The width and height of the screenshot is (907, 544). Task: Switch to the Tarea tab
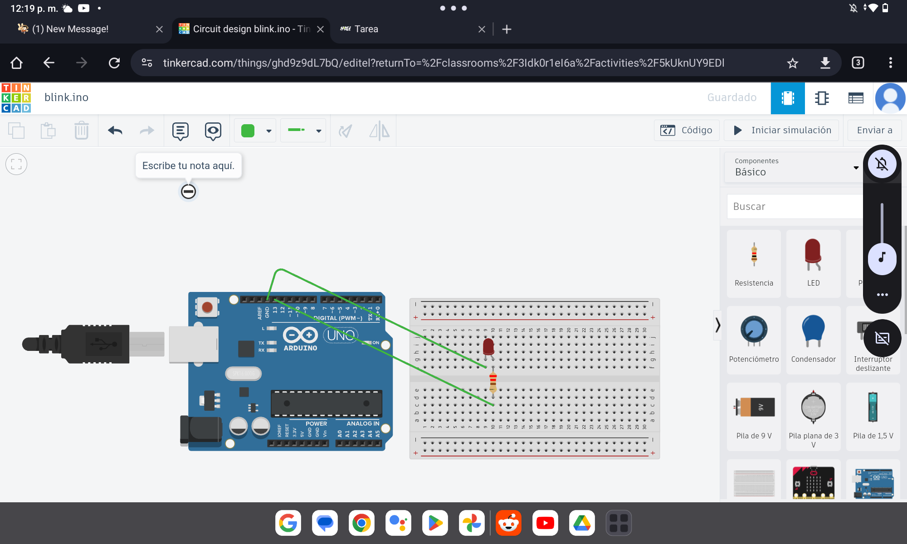pos(366,29)
